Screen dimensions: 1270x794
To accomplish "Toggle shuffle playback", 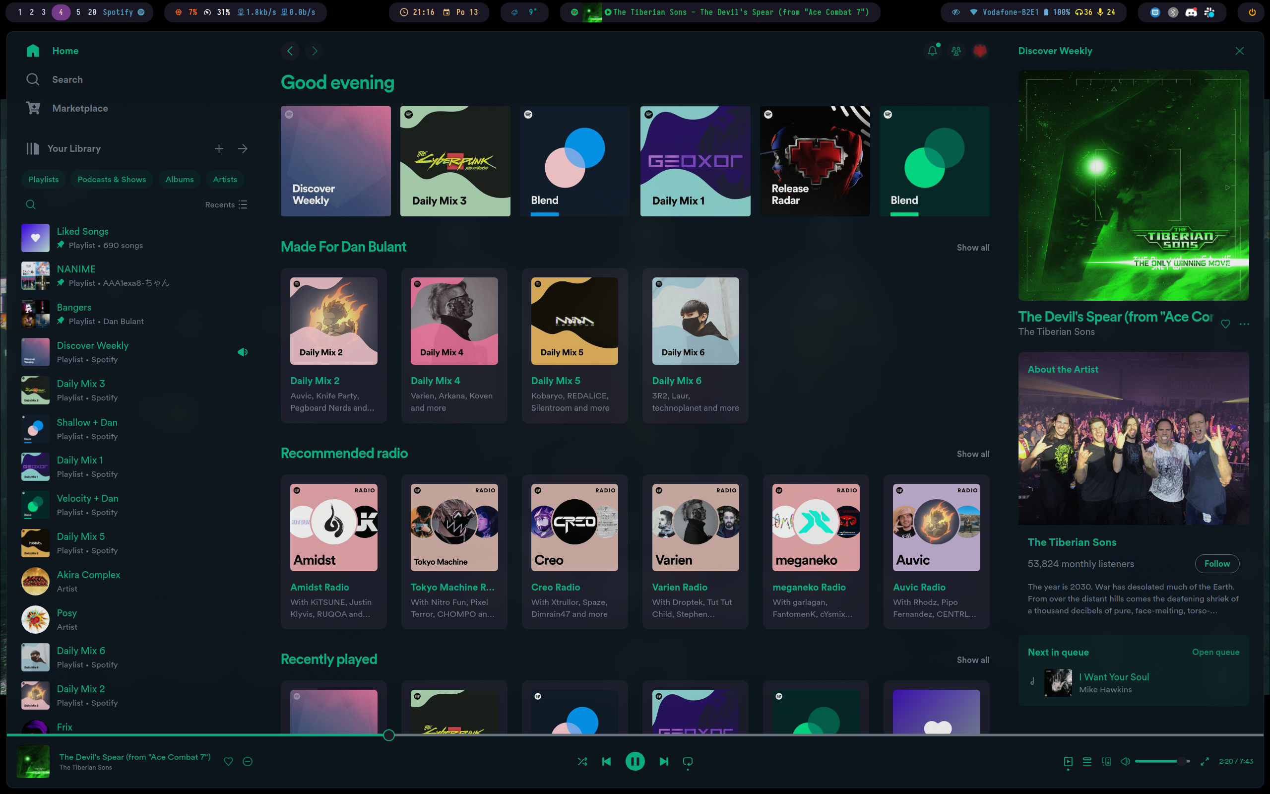I will pos(582,761).
